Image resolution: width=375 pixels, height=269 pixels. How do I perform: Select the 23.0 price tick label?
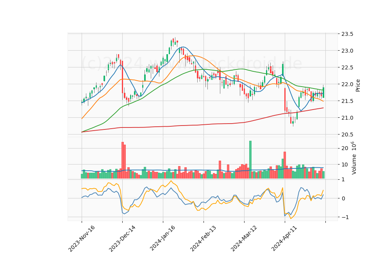click(x=347, y=51)
